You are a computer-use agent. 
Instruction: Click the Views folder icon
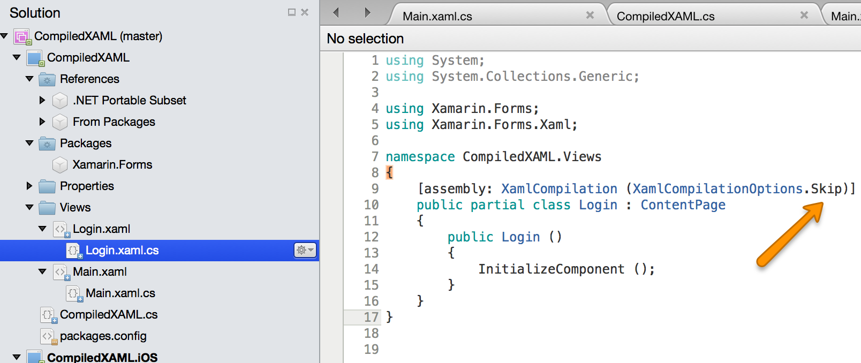(x=47, y=208)
